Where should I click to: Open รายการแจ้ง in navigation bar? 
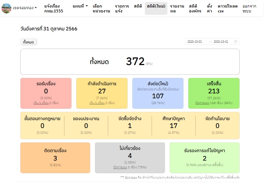(x=122, y=8)
